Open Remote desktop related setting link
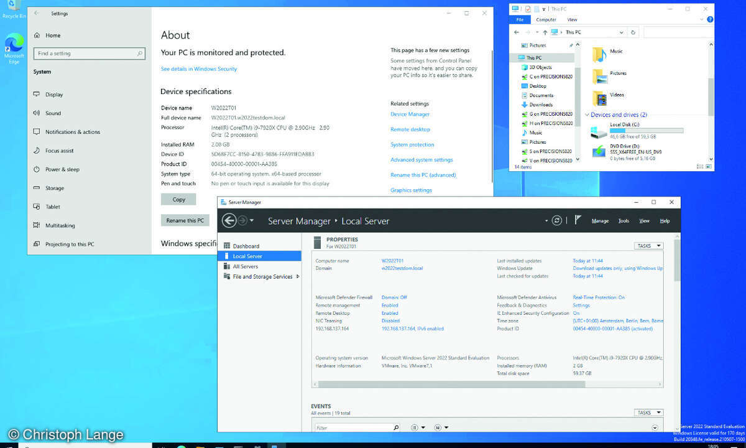The width and height of the screenshot is (746, 448). (410, 129)
